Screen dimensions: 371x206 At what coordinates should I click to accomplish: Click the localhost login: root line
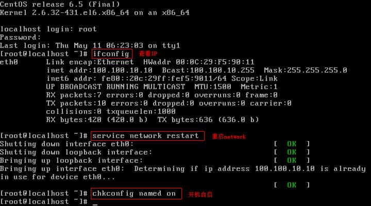pyautogui.click(x=48, y=29)
